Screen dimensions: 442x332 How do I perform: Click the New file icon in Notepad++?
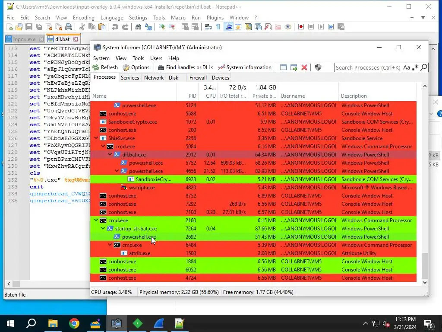pos(9,27)
